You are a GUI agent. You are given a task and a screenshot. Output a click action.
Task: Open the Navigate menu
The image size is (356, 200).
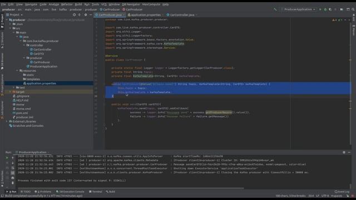31,4
